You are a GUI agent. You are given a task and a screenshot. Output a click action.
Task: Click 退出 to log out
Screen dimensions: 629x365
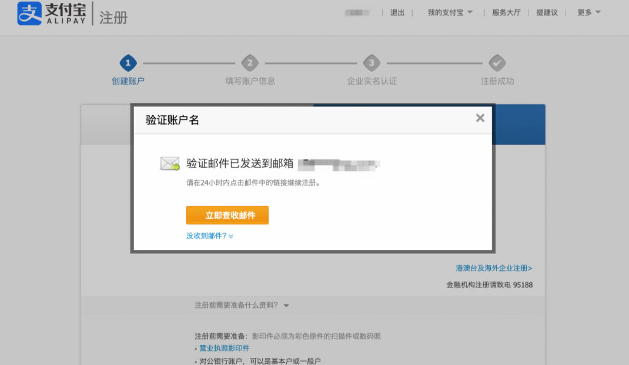[x=397, y=12]
